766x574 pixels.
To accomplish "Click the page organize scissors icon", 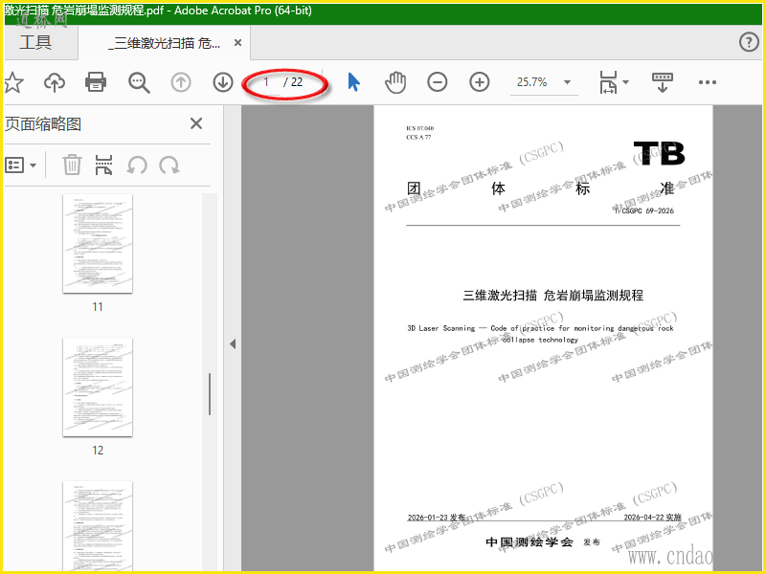I will (103, 165).
